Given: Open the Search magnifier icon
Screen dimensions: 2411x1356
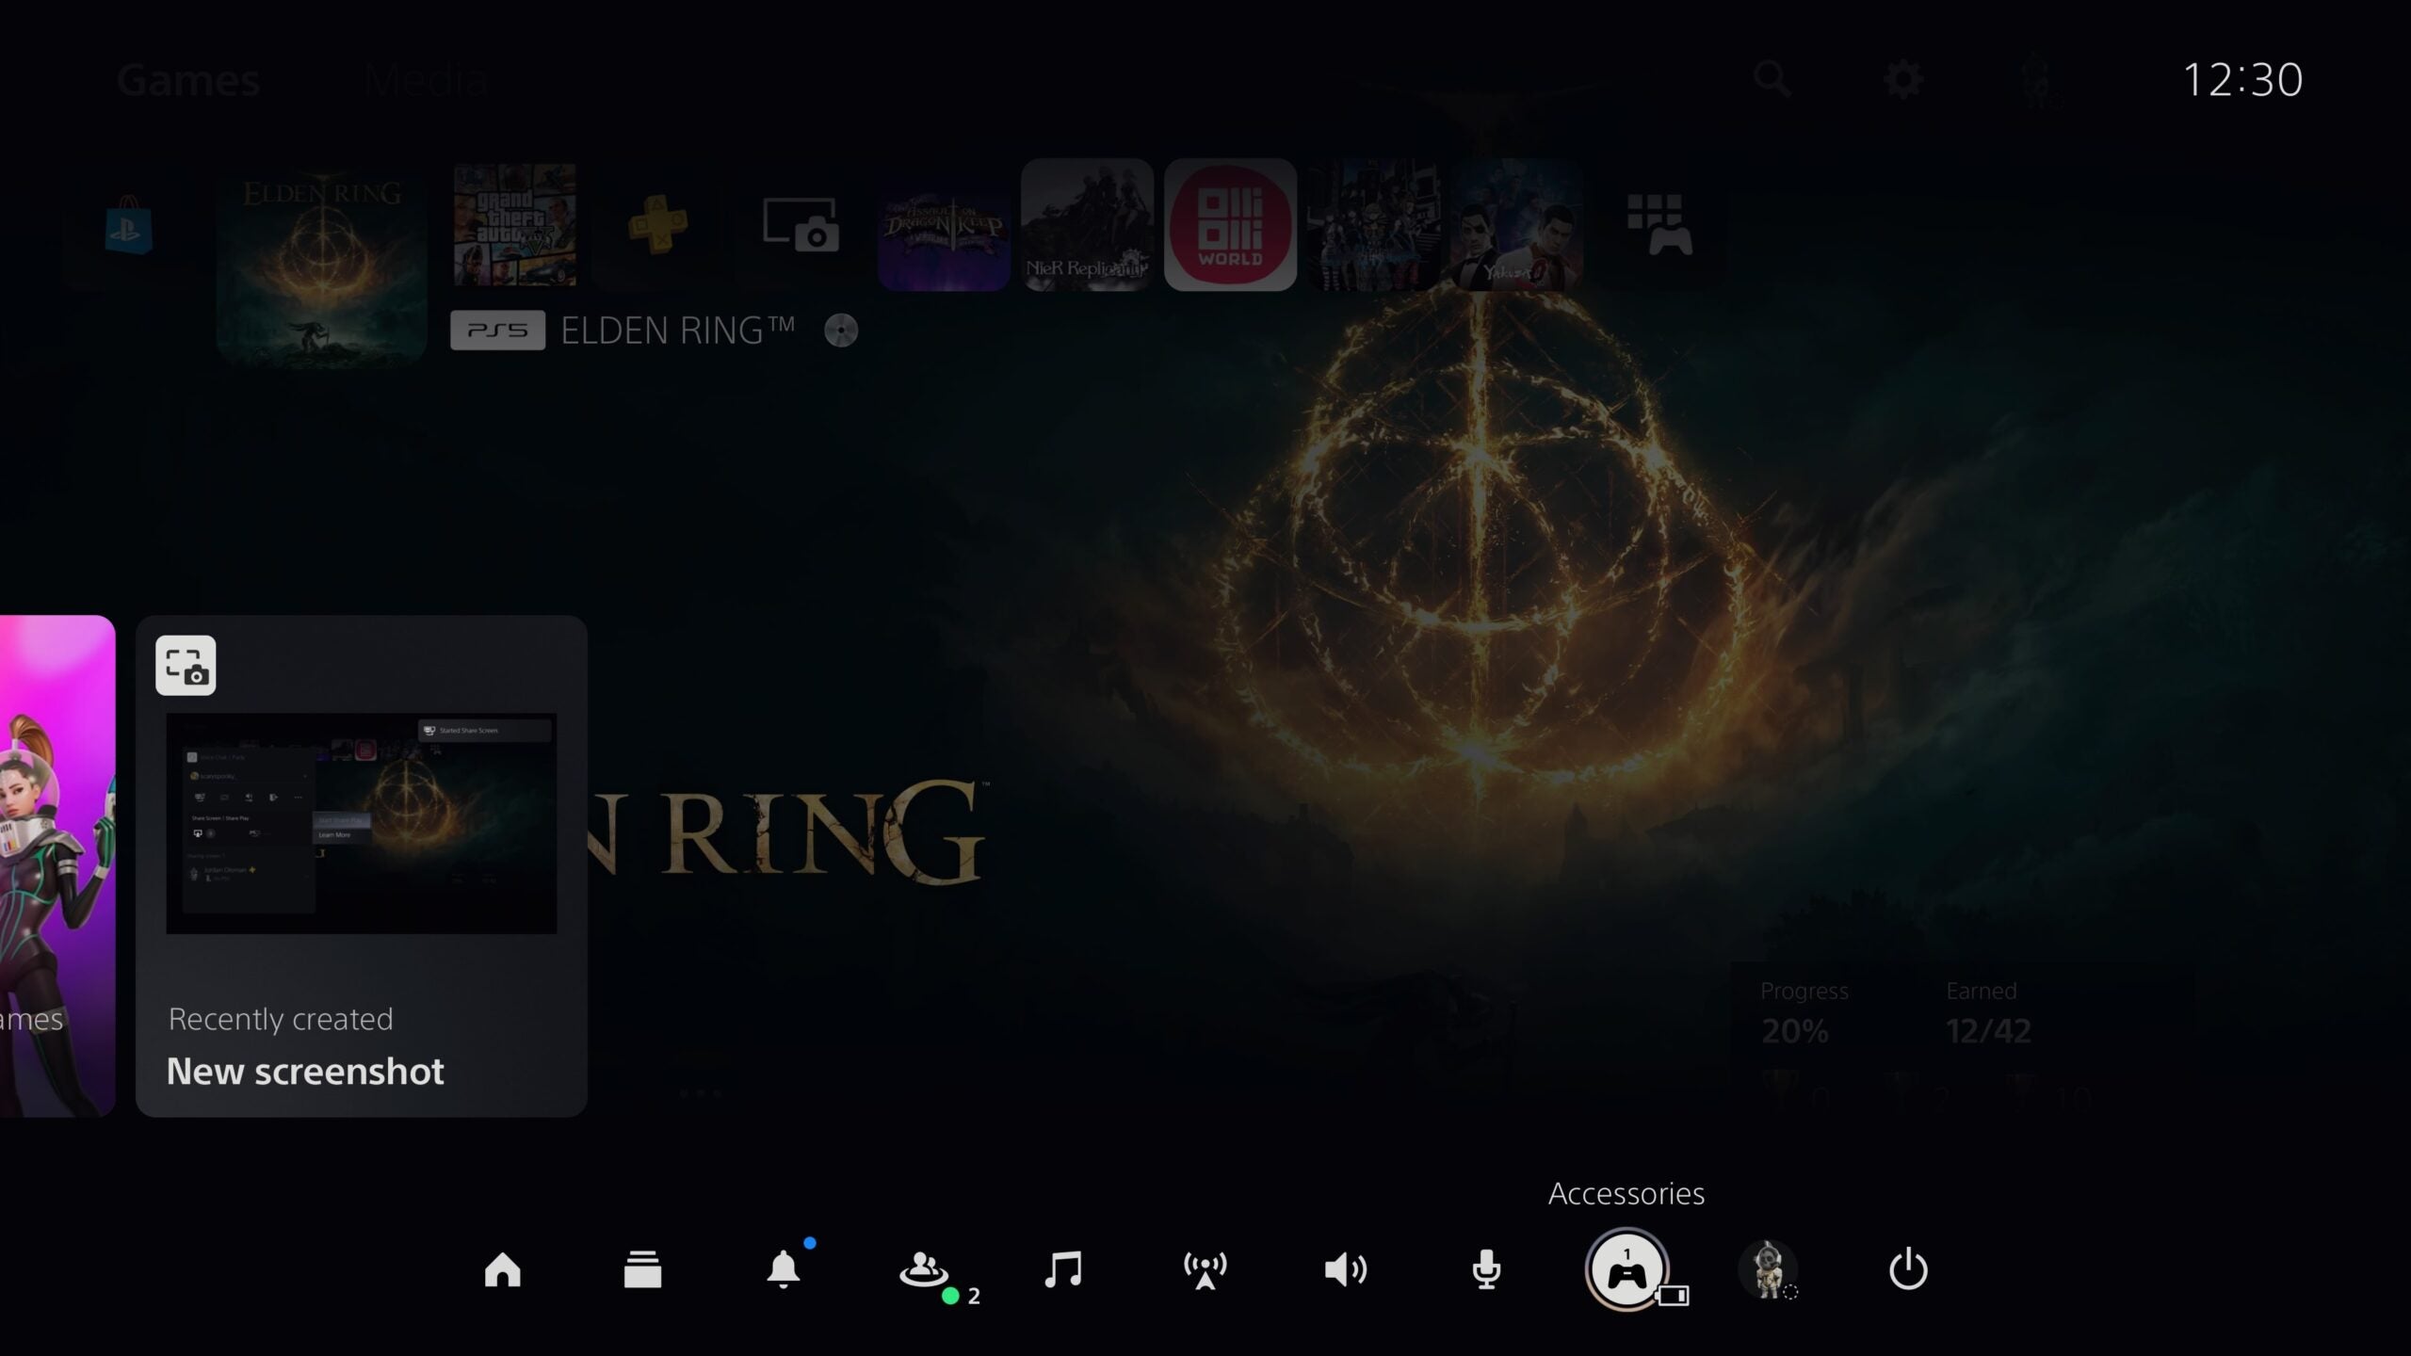Looking at the screenshot, I should (x=1772, y=79).
